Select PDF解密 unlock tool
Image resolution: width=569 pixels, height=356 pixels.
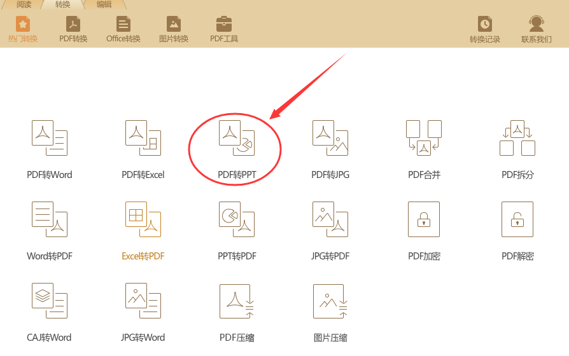click(x=517, y=231)
